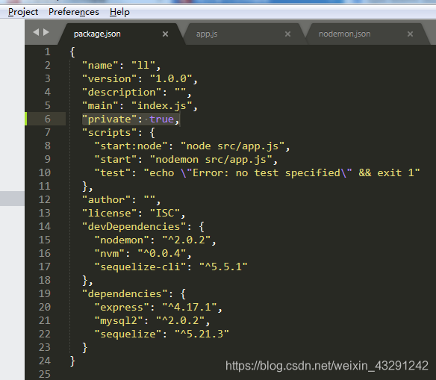Click the "index.js" value
The width and height of the screenshot is (436, 380).
162,105
